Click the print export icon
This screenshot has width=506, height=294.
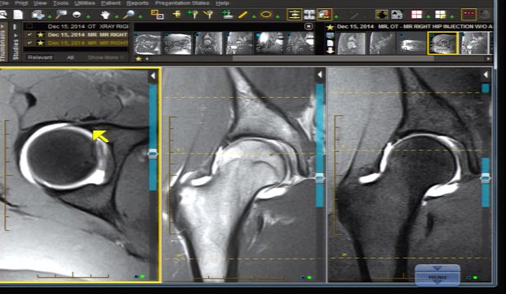click(x=38, y=15)
